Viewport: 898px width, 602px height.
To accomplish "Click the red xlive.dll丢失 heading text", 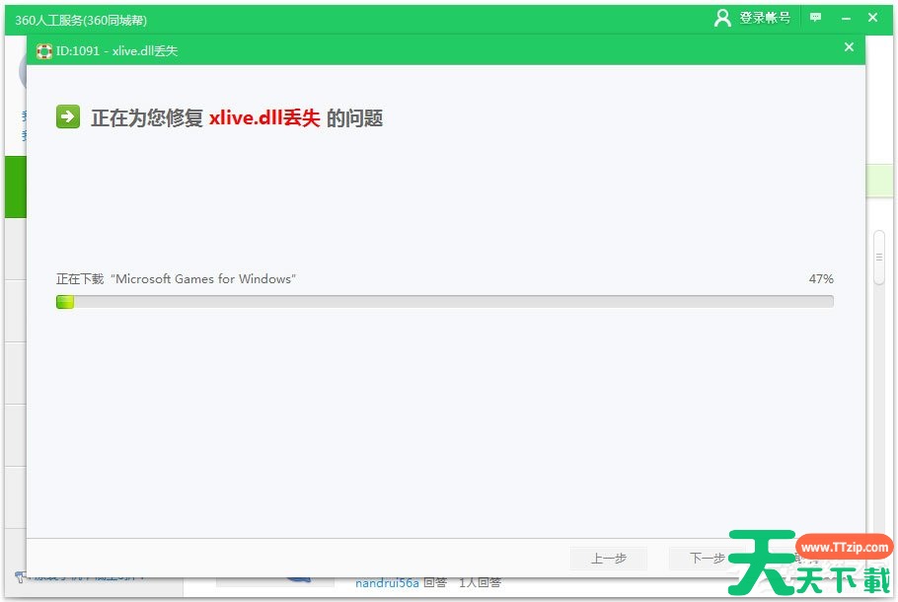I will click(x=264, y=118).
